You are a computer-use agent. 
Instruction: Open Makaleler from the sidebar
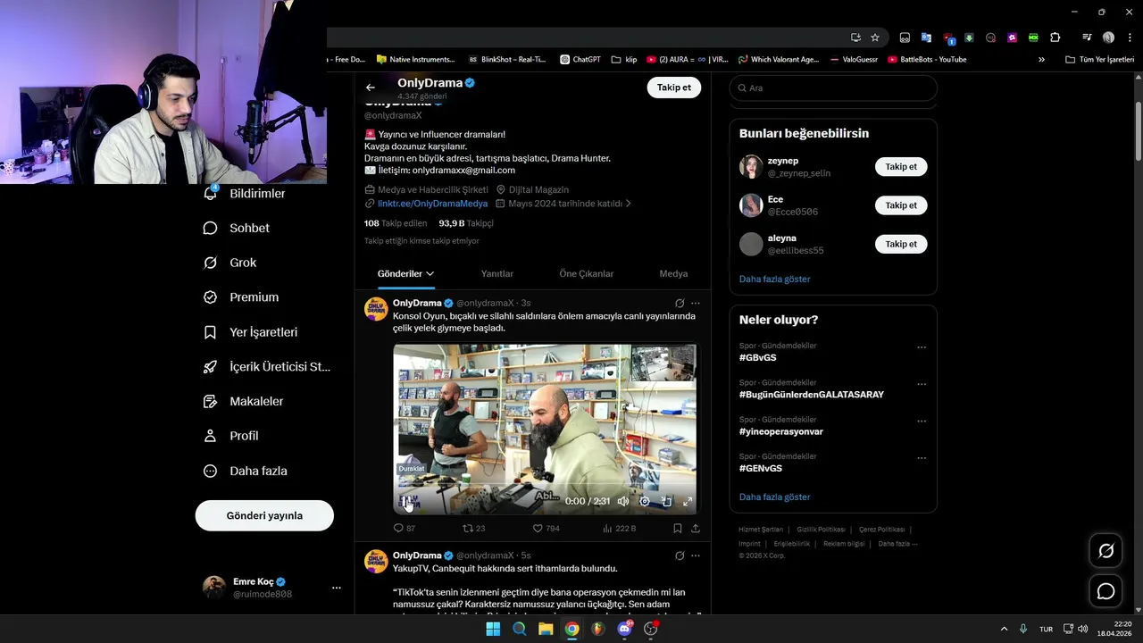click(x=244, y=401)
